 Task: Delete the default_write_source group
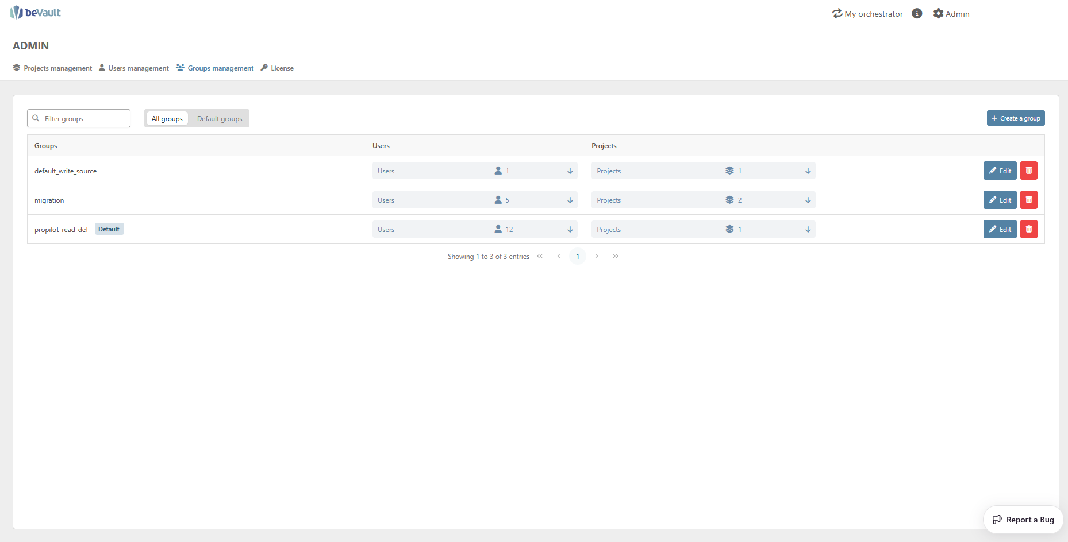click(1028, 171)
